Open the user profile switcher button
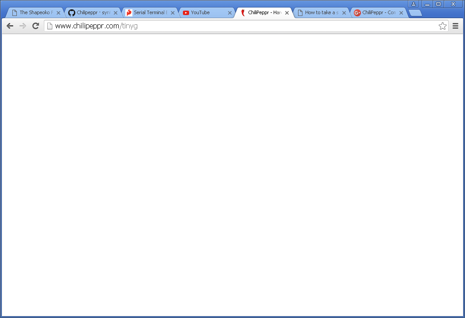 point(413,4)
